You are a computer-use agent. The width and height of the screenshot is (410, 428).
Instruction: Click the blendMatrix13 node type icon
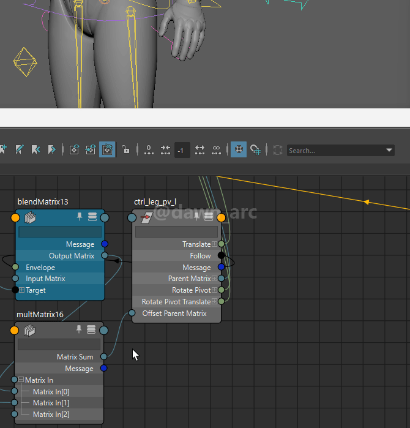click(30, 217)
